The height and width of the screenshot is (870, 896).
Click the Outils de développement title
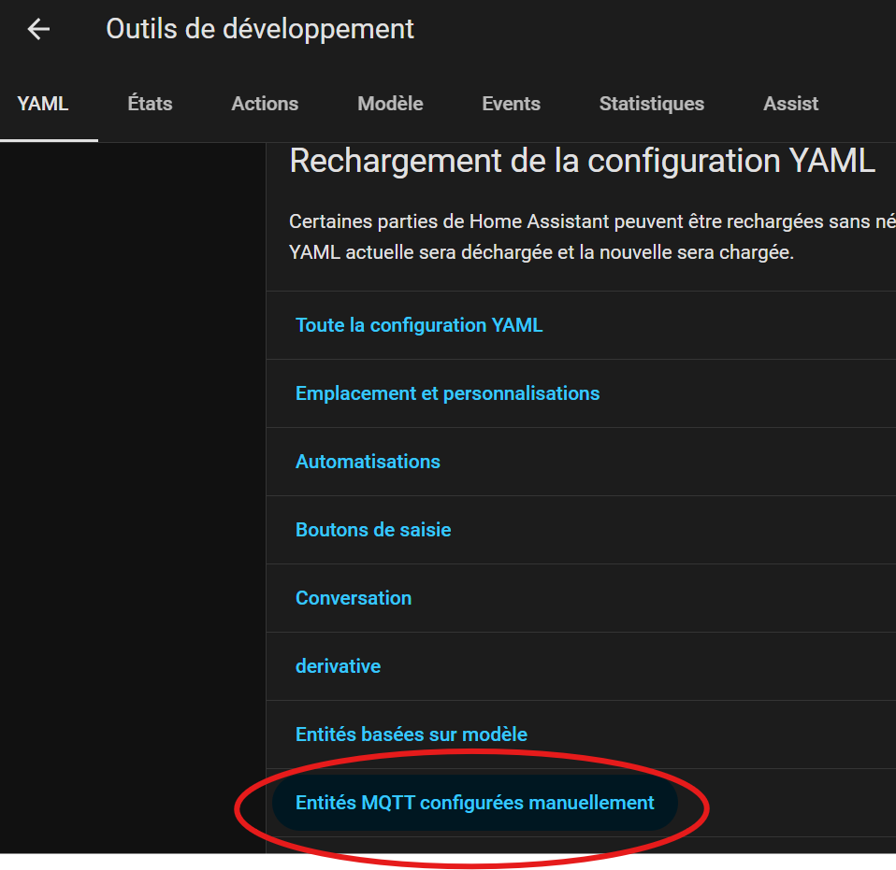[x=260, y=29]
